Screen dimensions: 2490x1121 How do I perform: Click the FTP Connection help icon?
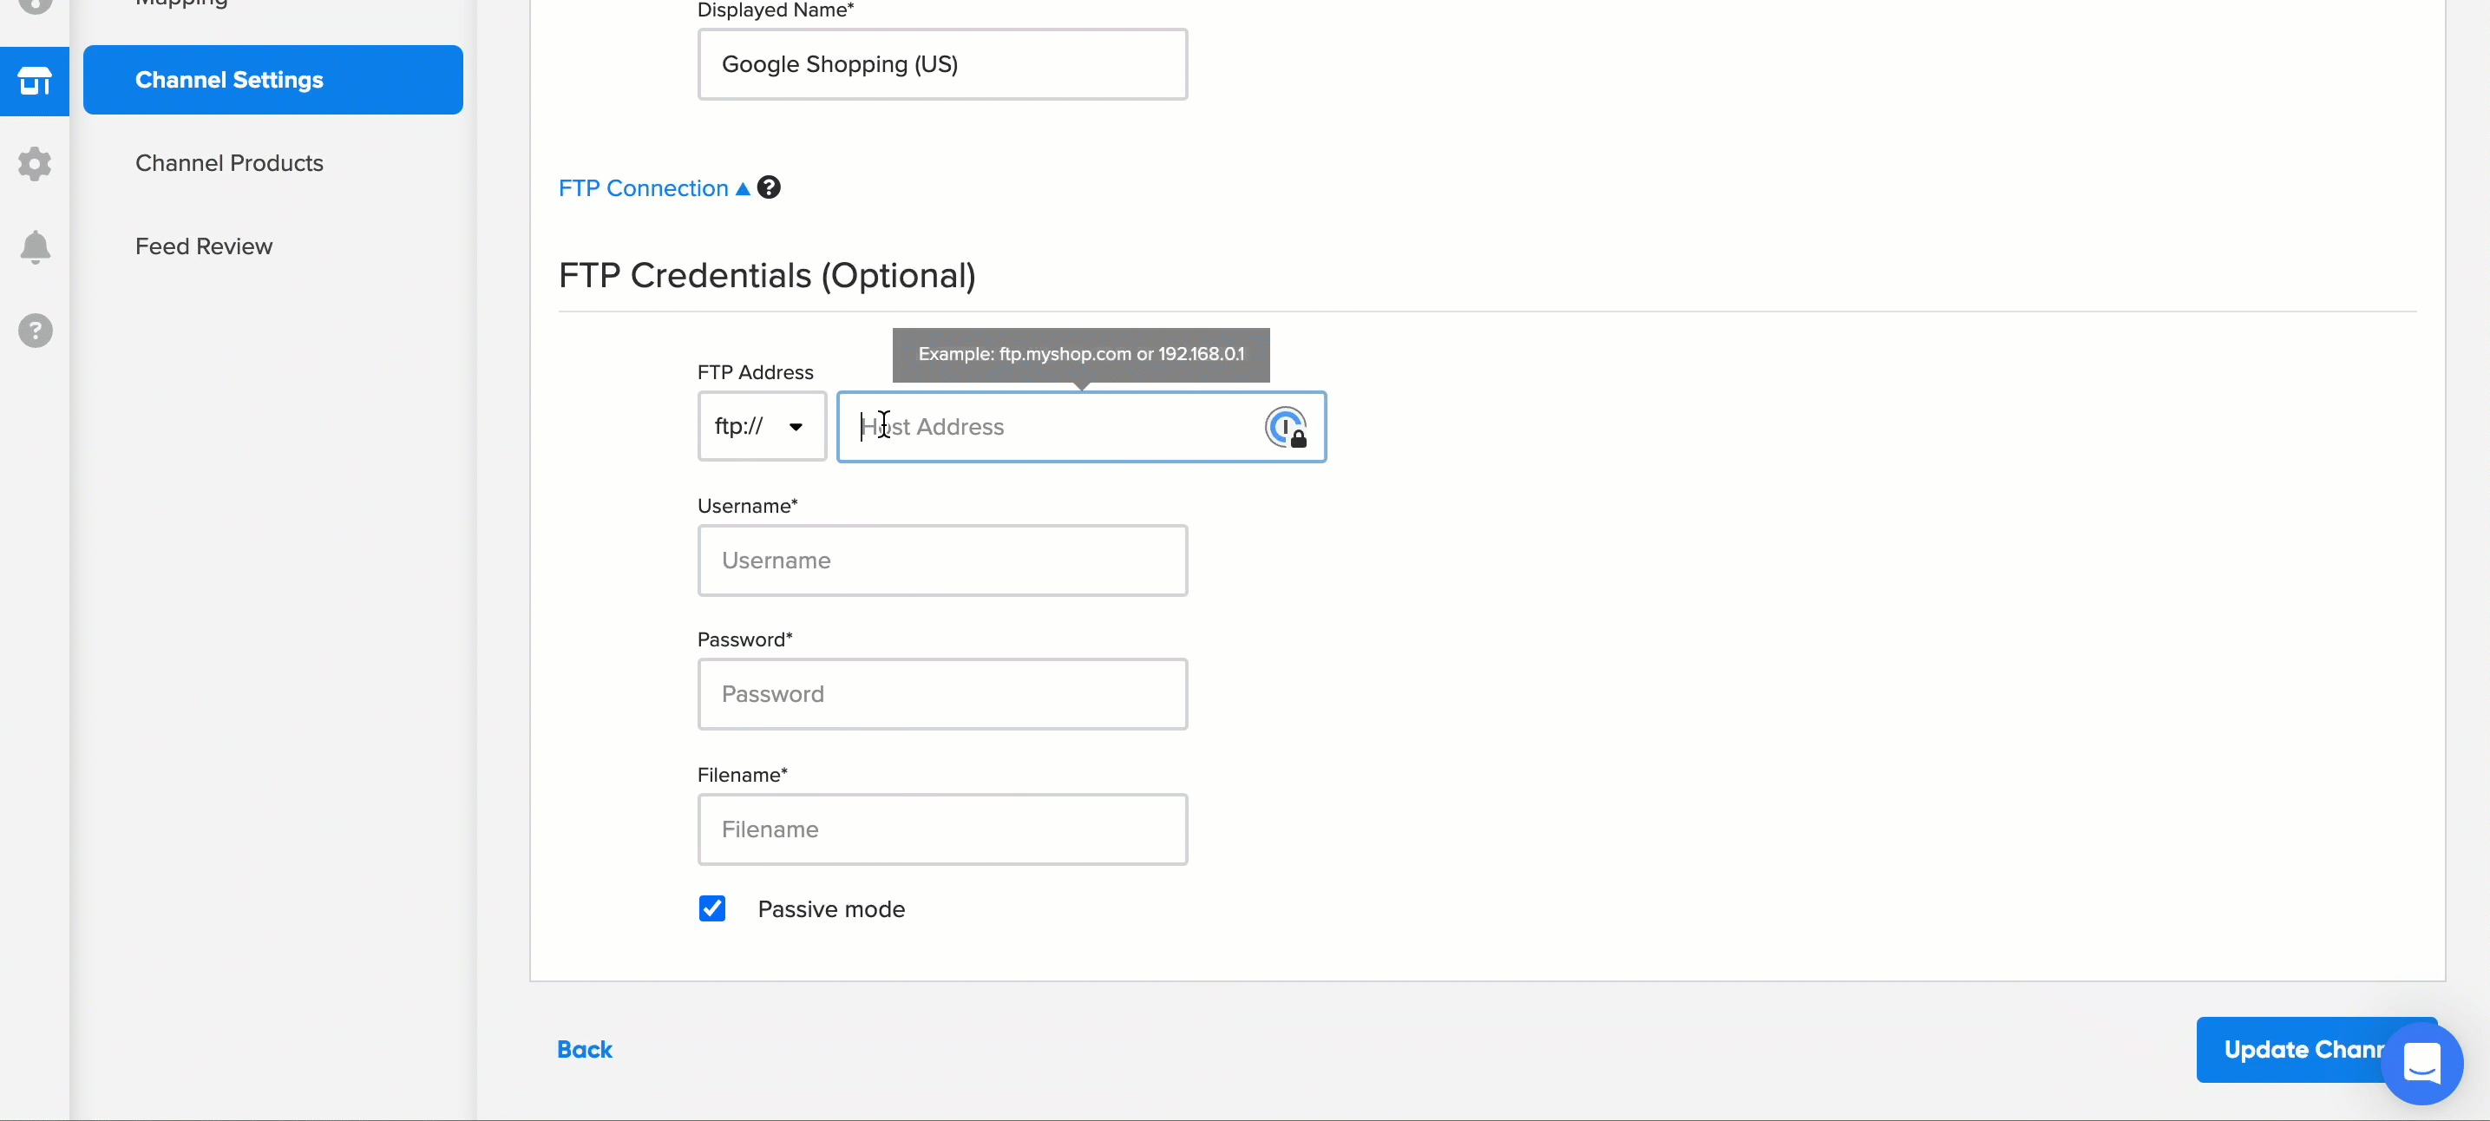[x=769, y=187]
